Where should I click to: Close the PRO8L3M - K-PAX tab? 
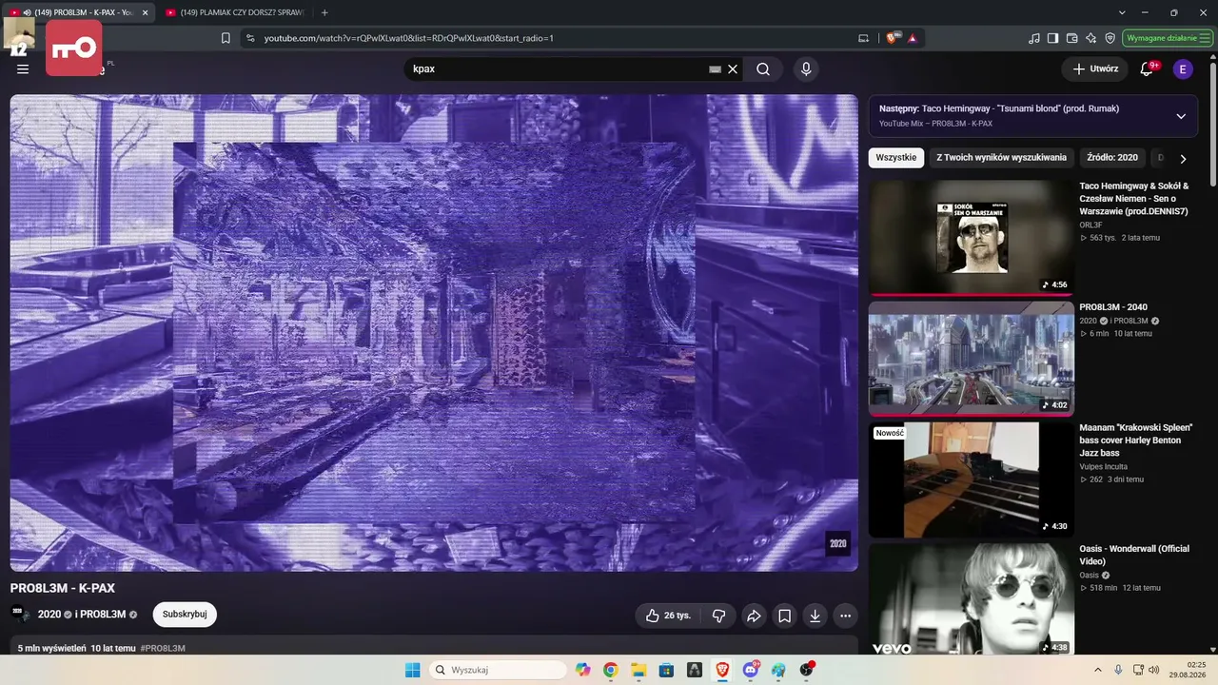pyautogui.click(x=145, y=12)
